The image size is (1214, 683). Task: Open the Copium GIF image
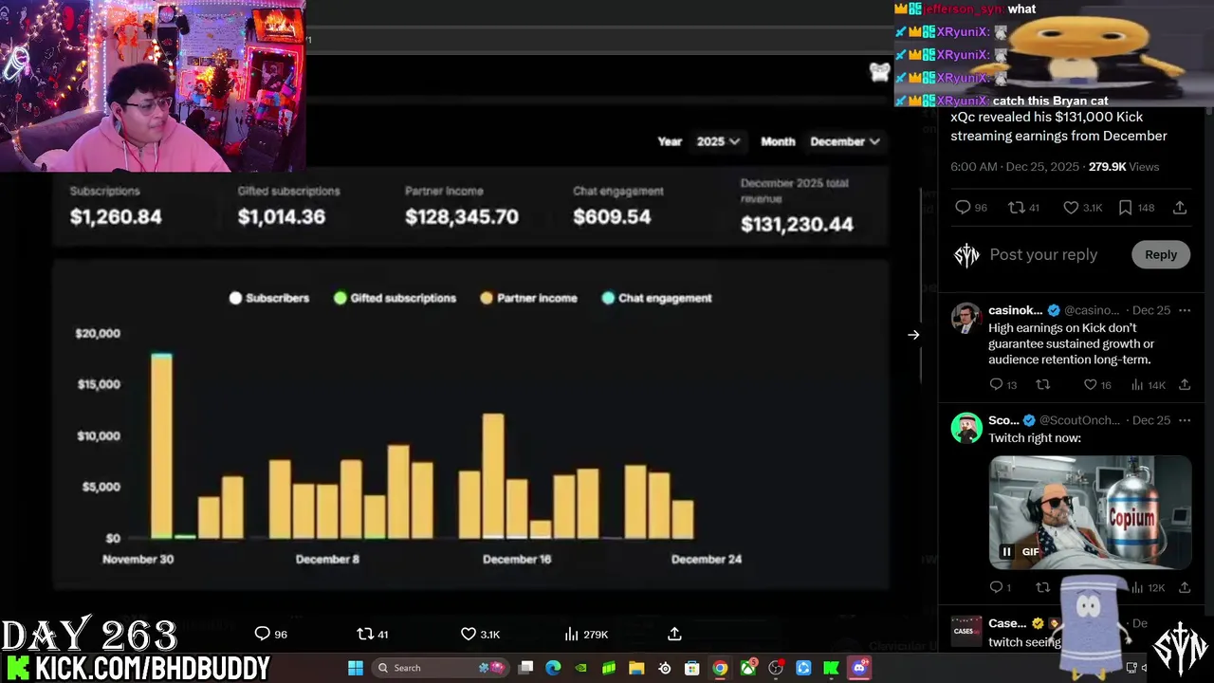1090,512
